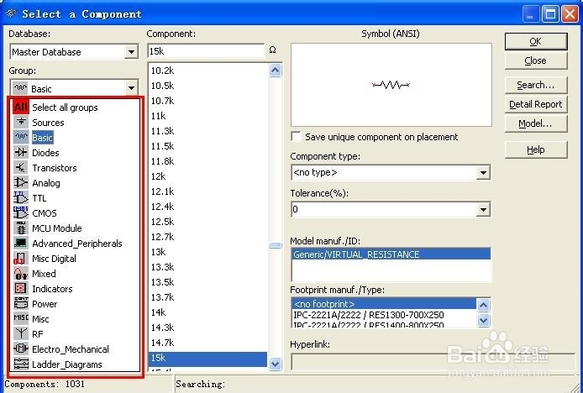Select the Transistors group entry
This screenshot has height=393, width=583.
pos(55,168)
